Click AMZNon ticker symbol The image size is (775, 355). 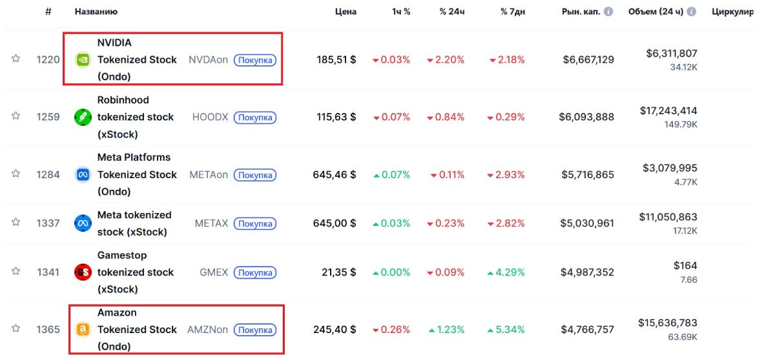207,329
